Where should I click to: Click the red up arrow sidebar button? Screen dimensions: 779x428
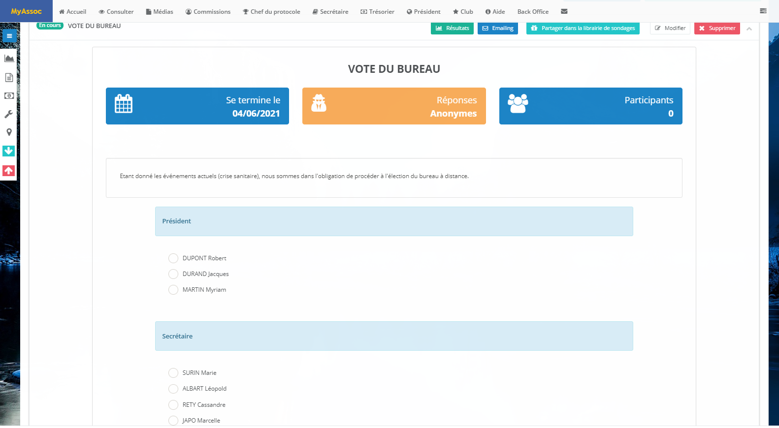9,171
